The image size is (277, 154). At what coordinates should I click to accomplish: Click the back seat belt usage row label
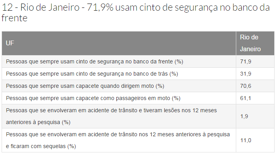(x=92, y=74)
